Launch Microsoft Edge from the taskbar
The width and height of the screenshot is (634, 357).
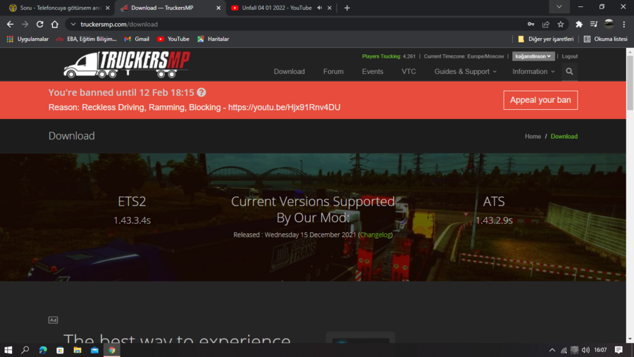tap(43, 350)
